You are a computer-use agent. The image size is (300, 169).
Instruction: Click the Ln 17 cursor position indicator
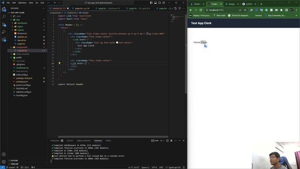[134, 167]
